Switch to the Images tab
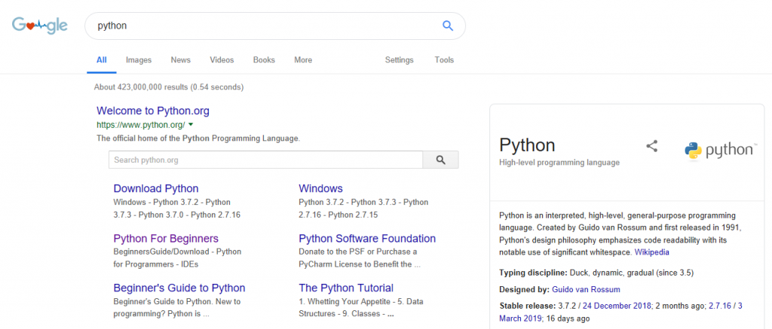Image resolution: width=772 pixels, height=329 pixels. [139, 60]
